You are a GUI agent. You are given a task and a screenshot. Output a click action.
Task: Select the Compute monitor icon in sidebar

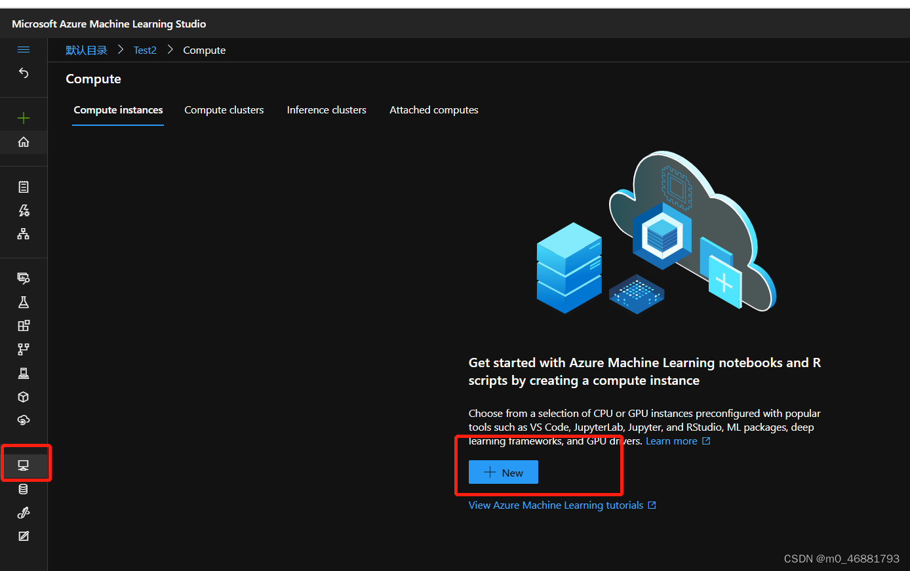point(24,465)
